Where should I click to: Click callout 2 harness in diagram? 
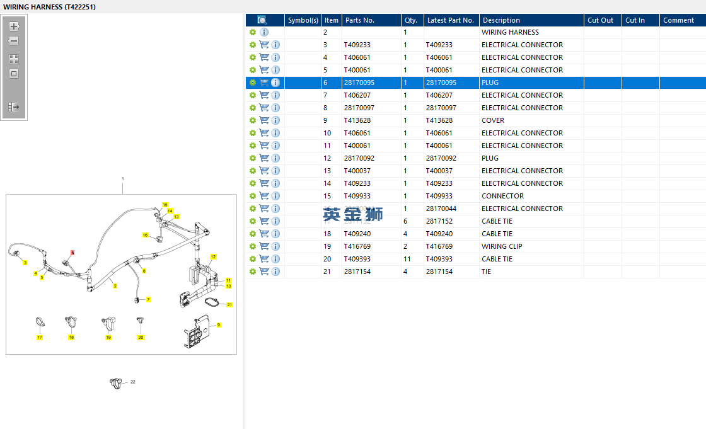[x=115, y=286]
